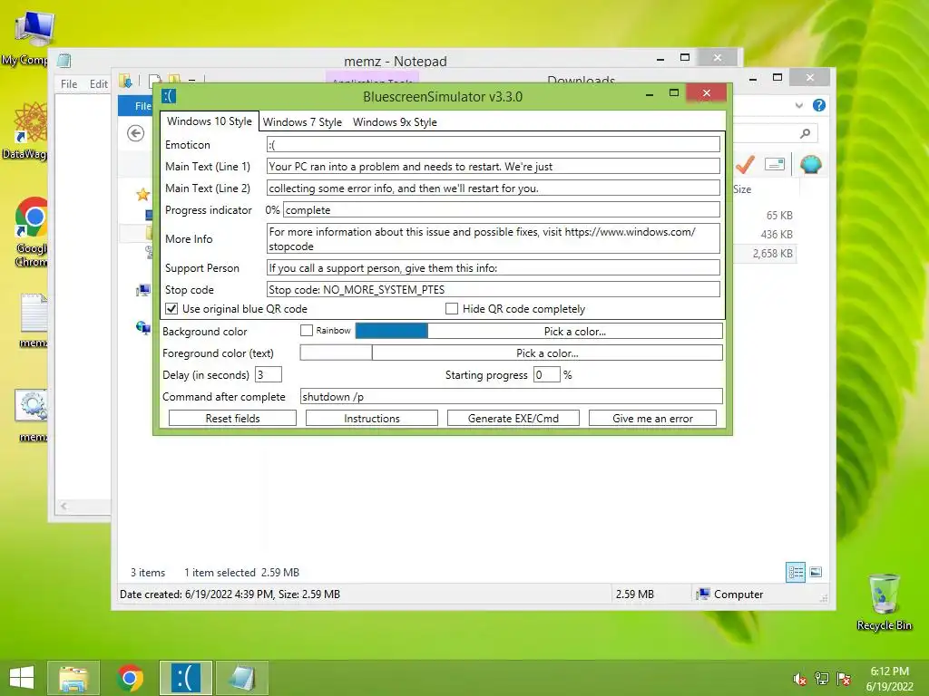Viewport: 929px width, 696px height.
Task: Click Generate EXE/Cmd button
Action: pos(513,418)
